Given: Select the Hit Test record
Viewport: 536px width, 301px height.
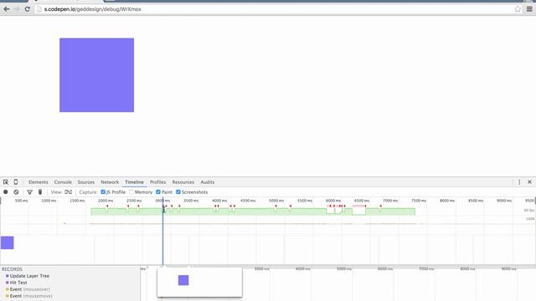Looking at the screenshot, I should [18, 283].
